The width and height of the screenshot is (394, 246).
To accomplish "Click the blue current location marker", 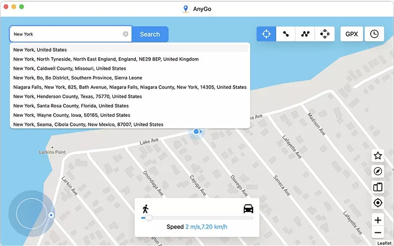I will [197, 132].
